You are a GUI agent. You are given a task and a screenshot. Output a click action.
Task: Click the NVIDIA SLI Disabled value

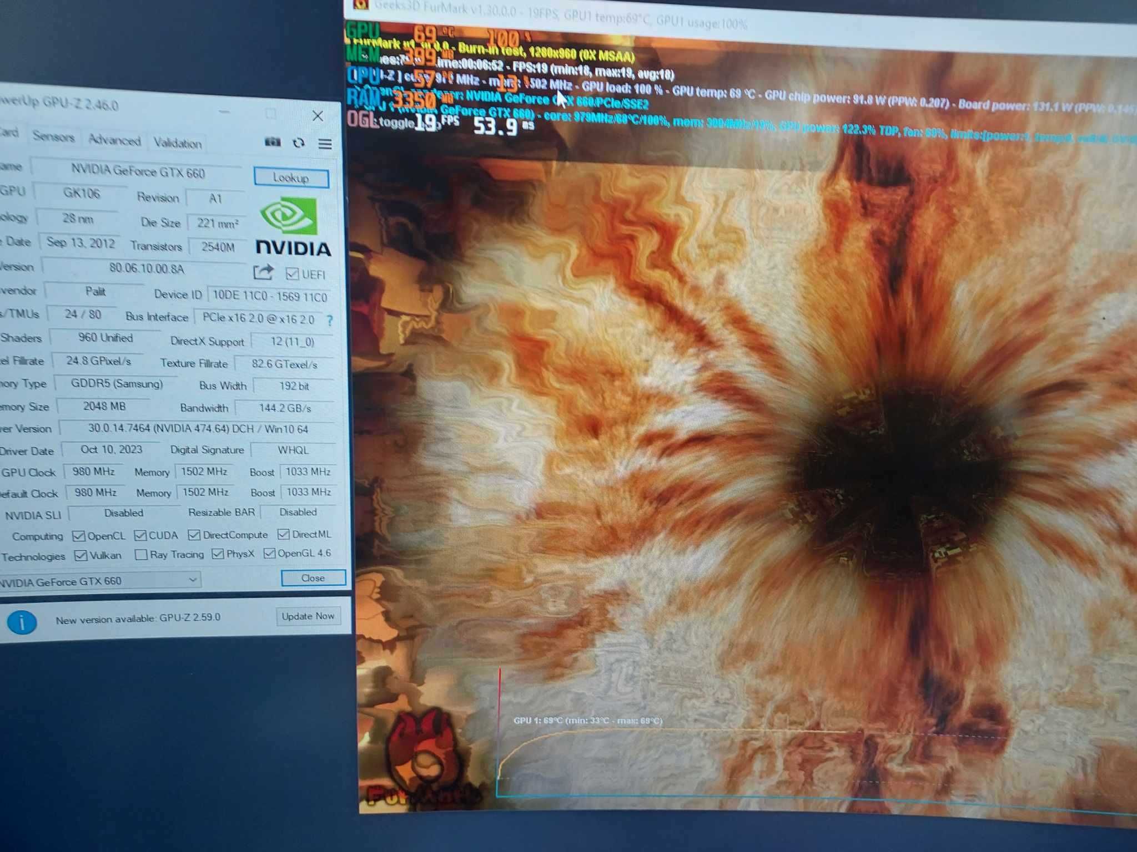[123, 513]
